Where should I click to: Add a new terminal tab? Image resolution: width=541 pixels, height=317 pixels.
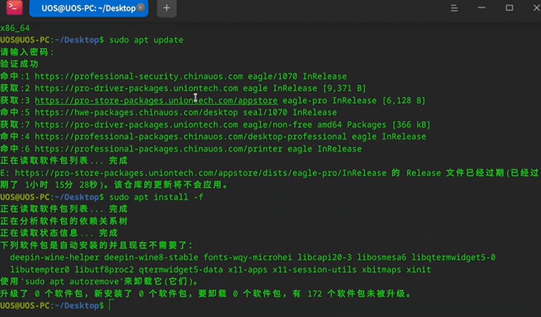click(x=166, y=8)
